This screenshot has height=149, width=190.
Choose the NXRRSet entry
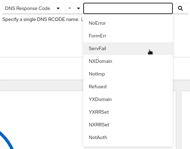click(x=128, y=125)
